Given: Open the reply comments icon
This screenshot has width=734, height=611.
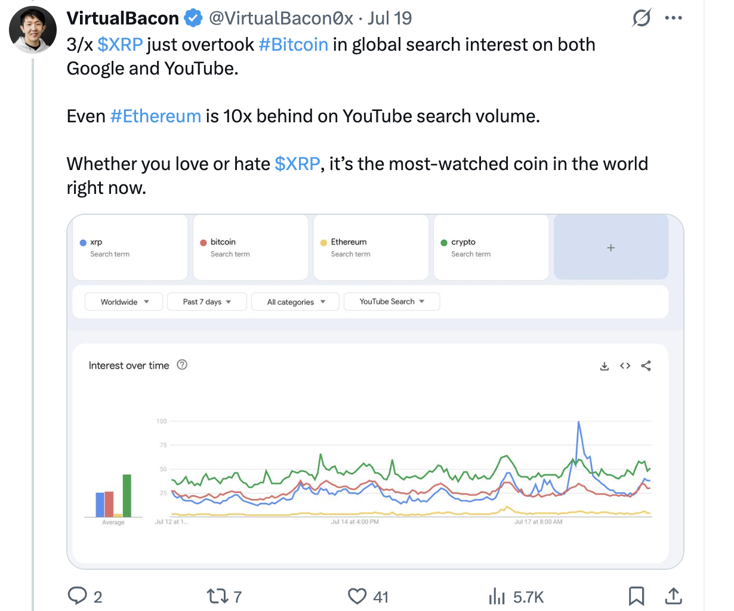Looking at the screenshot, I should [78, 595].
